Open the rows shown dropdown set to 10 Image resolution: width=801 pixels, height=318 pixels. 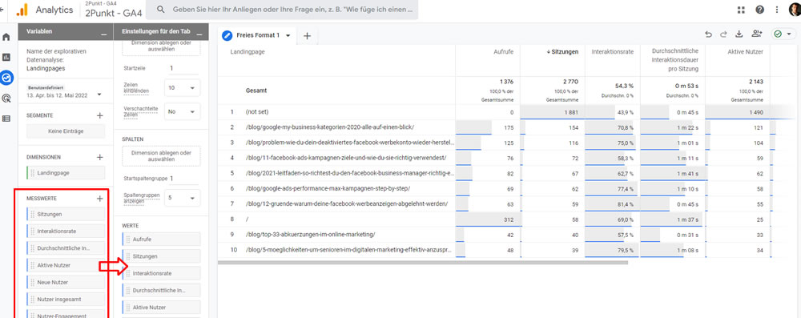(183, 88)
